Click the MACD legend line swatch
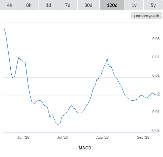 (x=74, y=148)
